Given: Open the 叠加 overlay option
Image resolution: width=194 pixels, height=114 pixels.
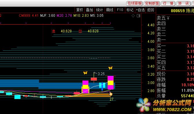Looking at the screenshot, I should (x=89, y=10).
